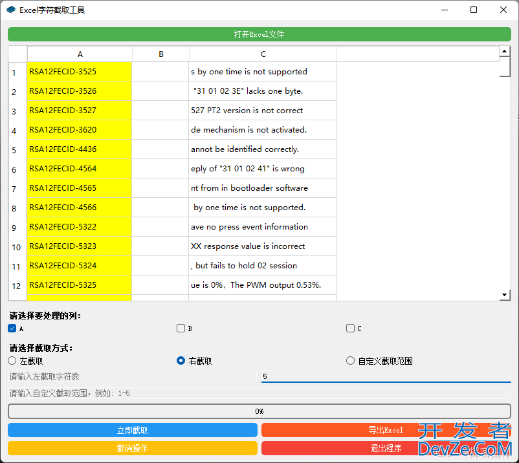Click cell '"31 01 02 3E" lacks one byte.'
This screenshot has width=519, height=463.
[x=263, y=91]
